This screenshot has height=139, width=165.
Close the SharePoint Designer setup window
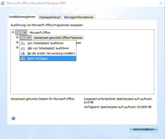click(x=161, y=3)
